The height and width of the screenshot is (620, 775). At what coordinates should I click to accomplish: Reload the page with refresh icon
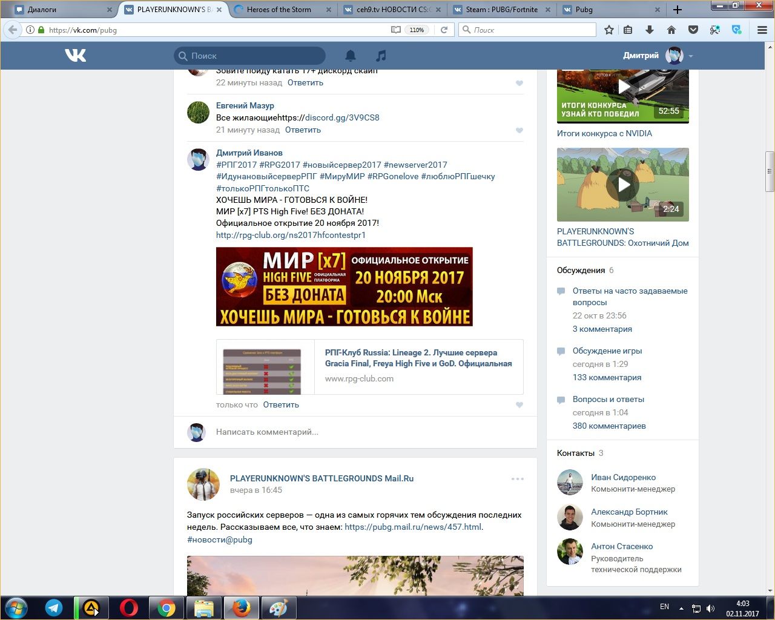[444, 30]
